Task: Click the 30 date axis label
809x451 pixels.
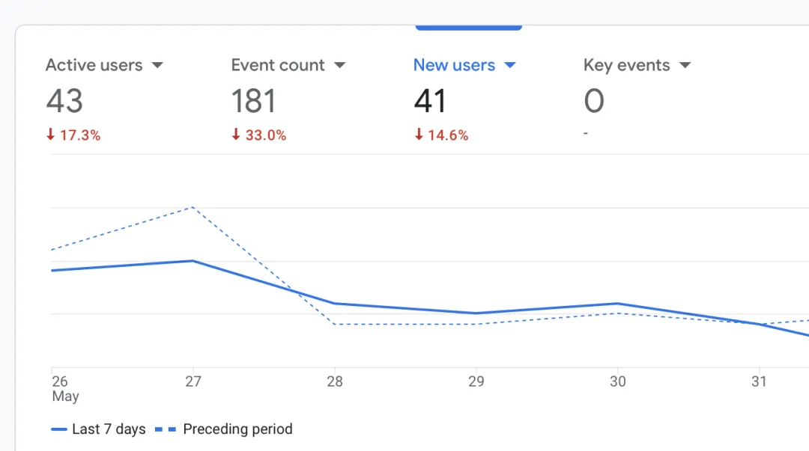Action: click(617, 381)
